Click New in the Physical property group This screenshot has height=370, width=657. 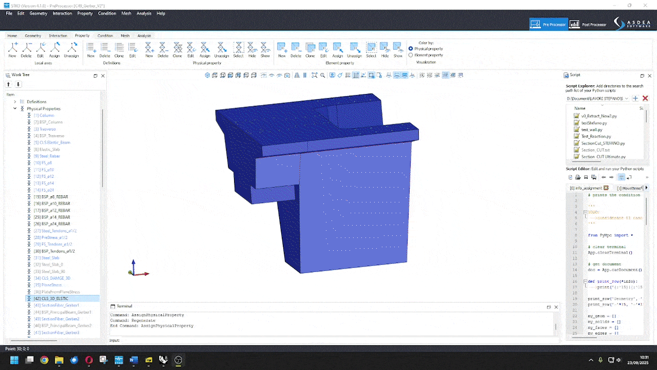pos(149,50)
